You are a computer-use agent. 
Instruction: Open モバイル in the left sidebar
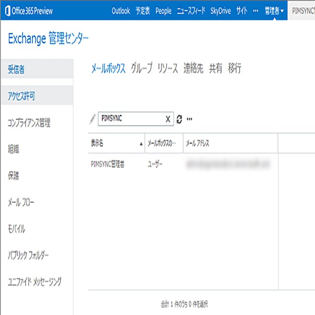(x=17, y=229)
